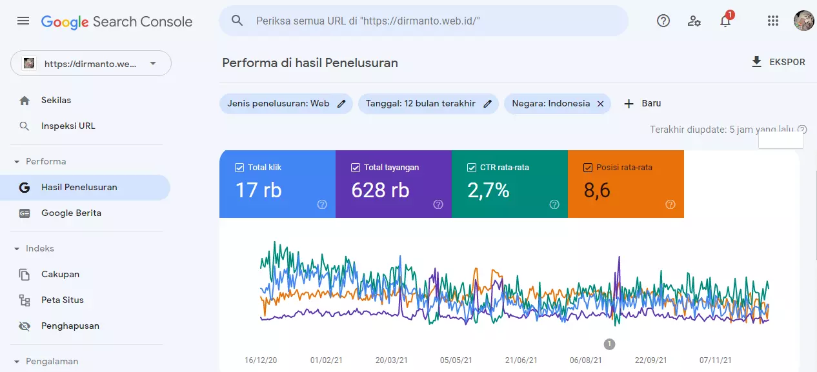
Task: Open the property selector dropdown
Action: pos(91,63)
